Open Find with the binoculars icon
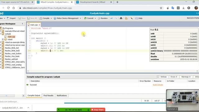 point(121,18)
